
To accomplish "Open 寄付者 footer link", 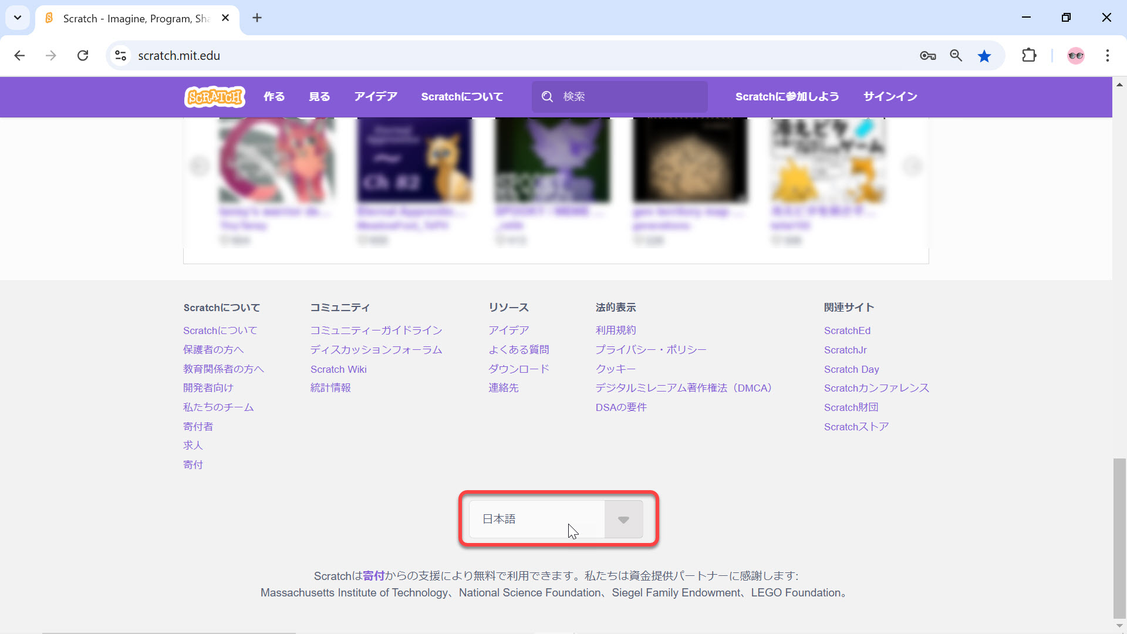I will (x=198, y=427).
